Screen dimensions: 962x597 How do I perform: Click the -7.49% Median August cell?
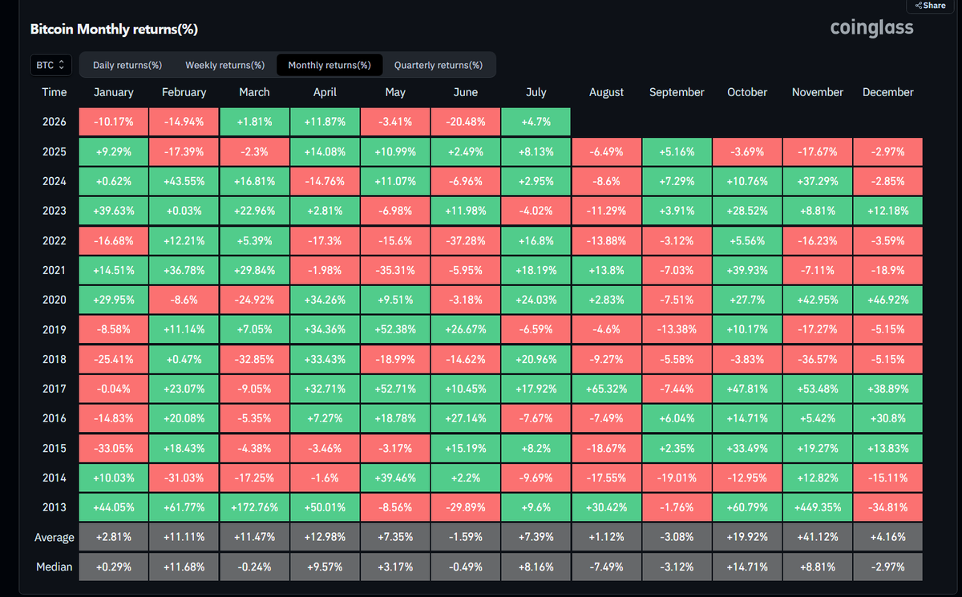click(x=606, y=567)
